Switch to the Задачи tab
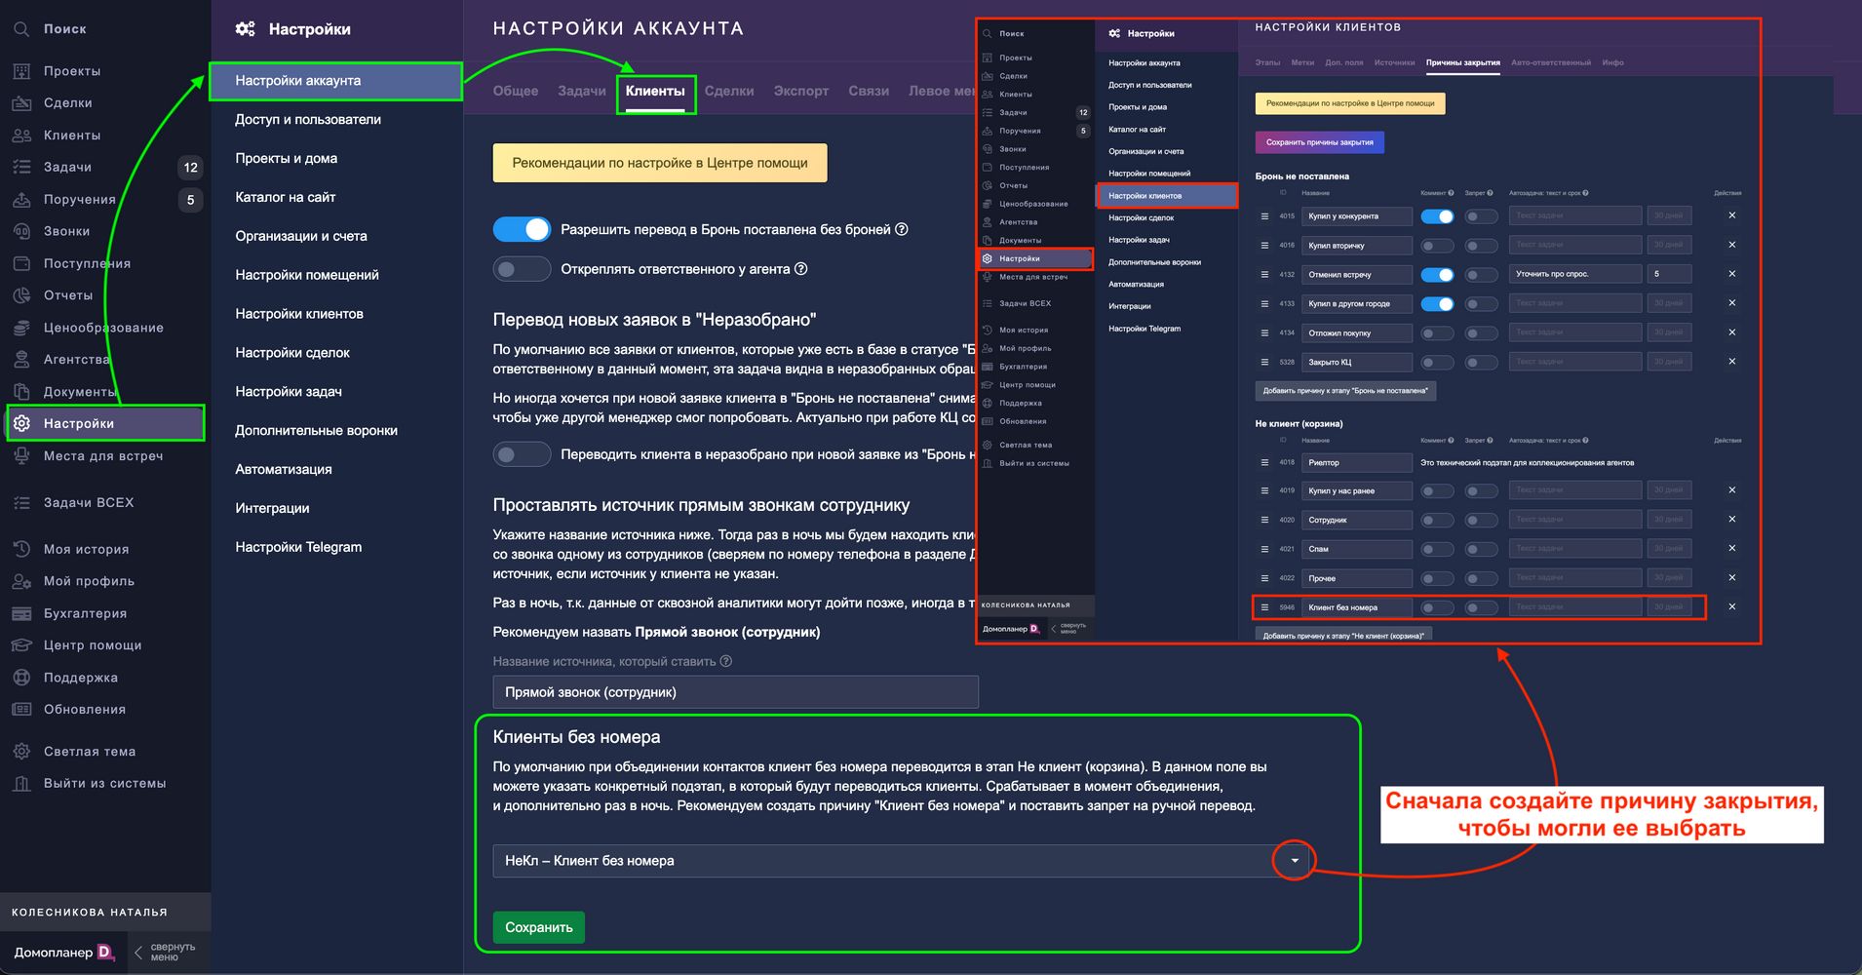Image resolution: width=1862 pixels, height=975 pixels. point(582,91)
